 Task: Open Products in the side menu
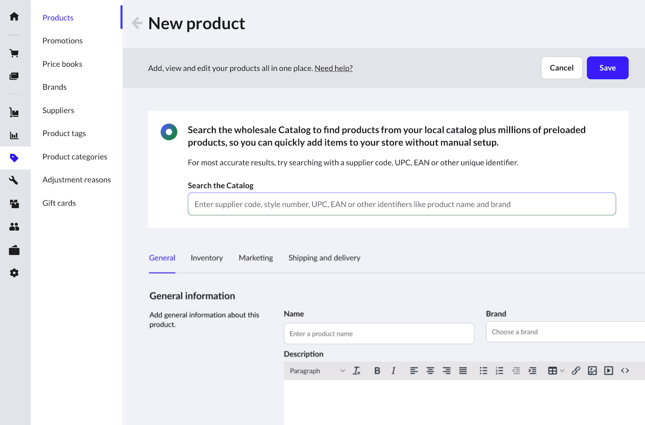coord(58,17)
